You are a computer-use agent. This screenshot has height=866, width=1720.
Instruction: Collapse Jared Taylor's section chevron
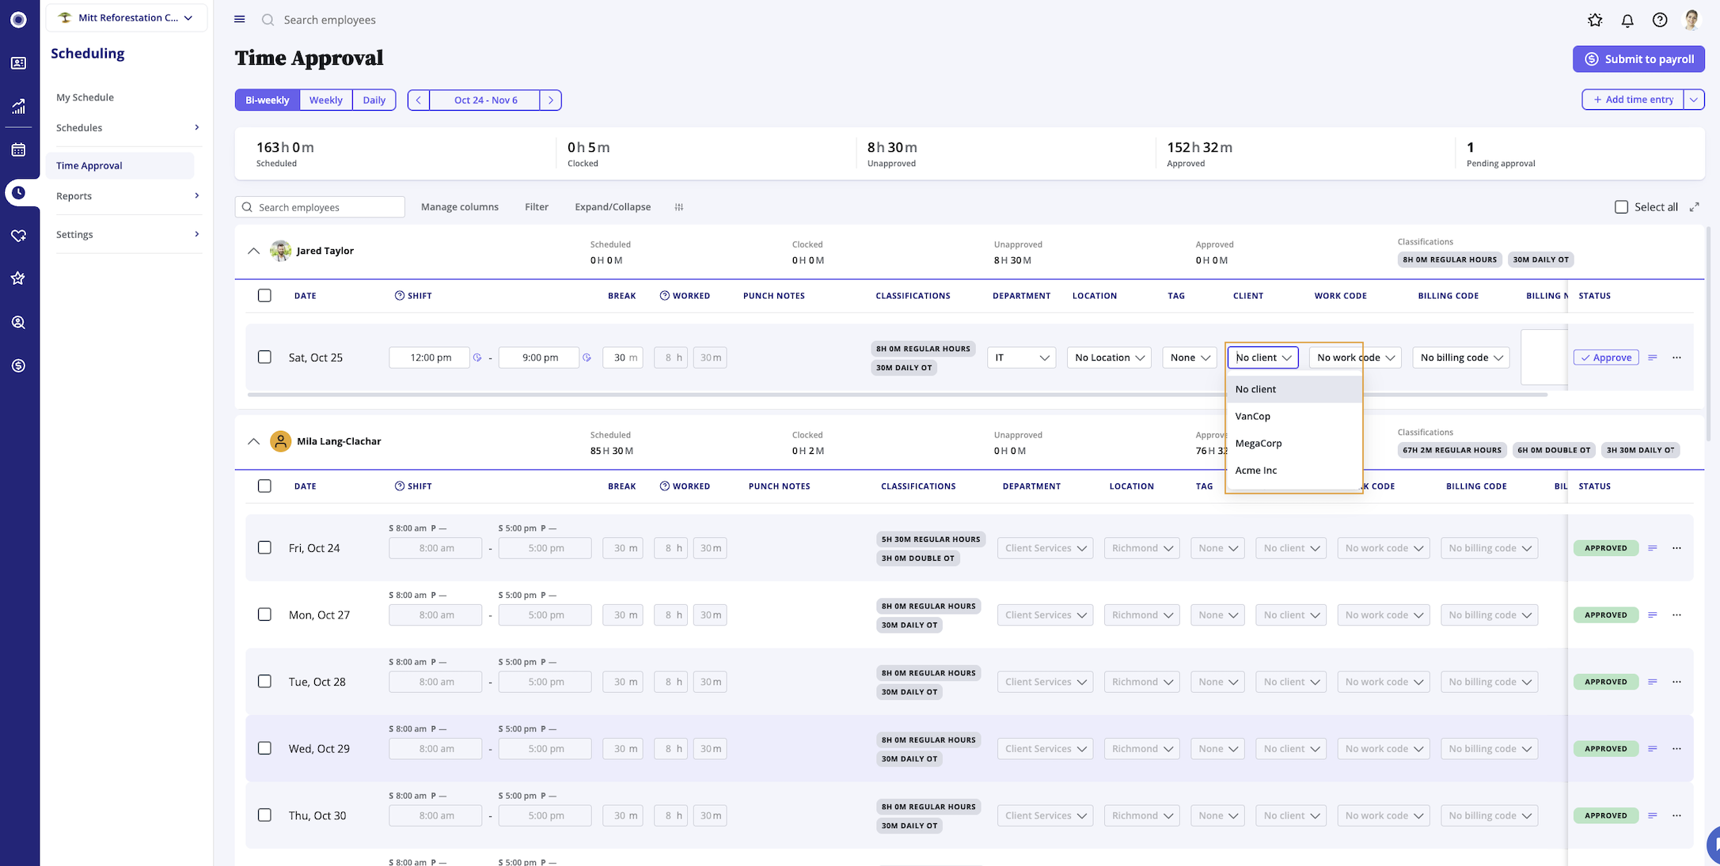(x=253, y=251)
